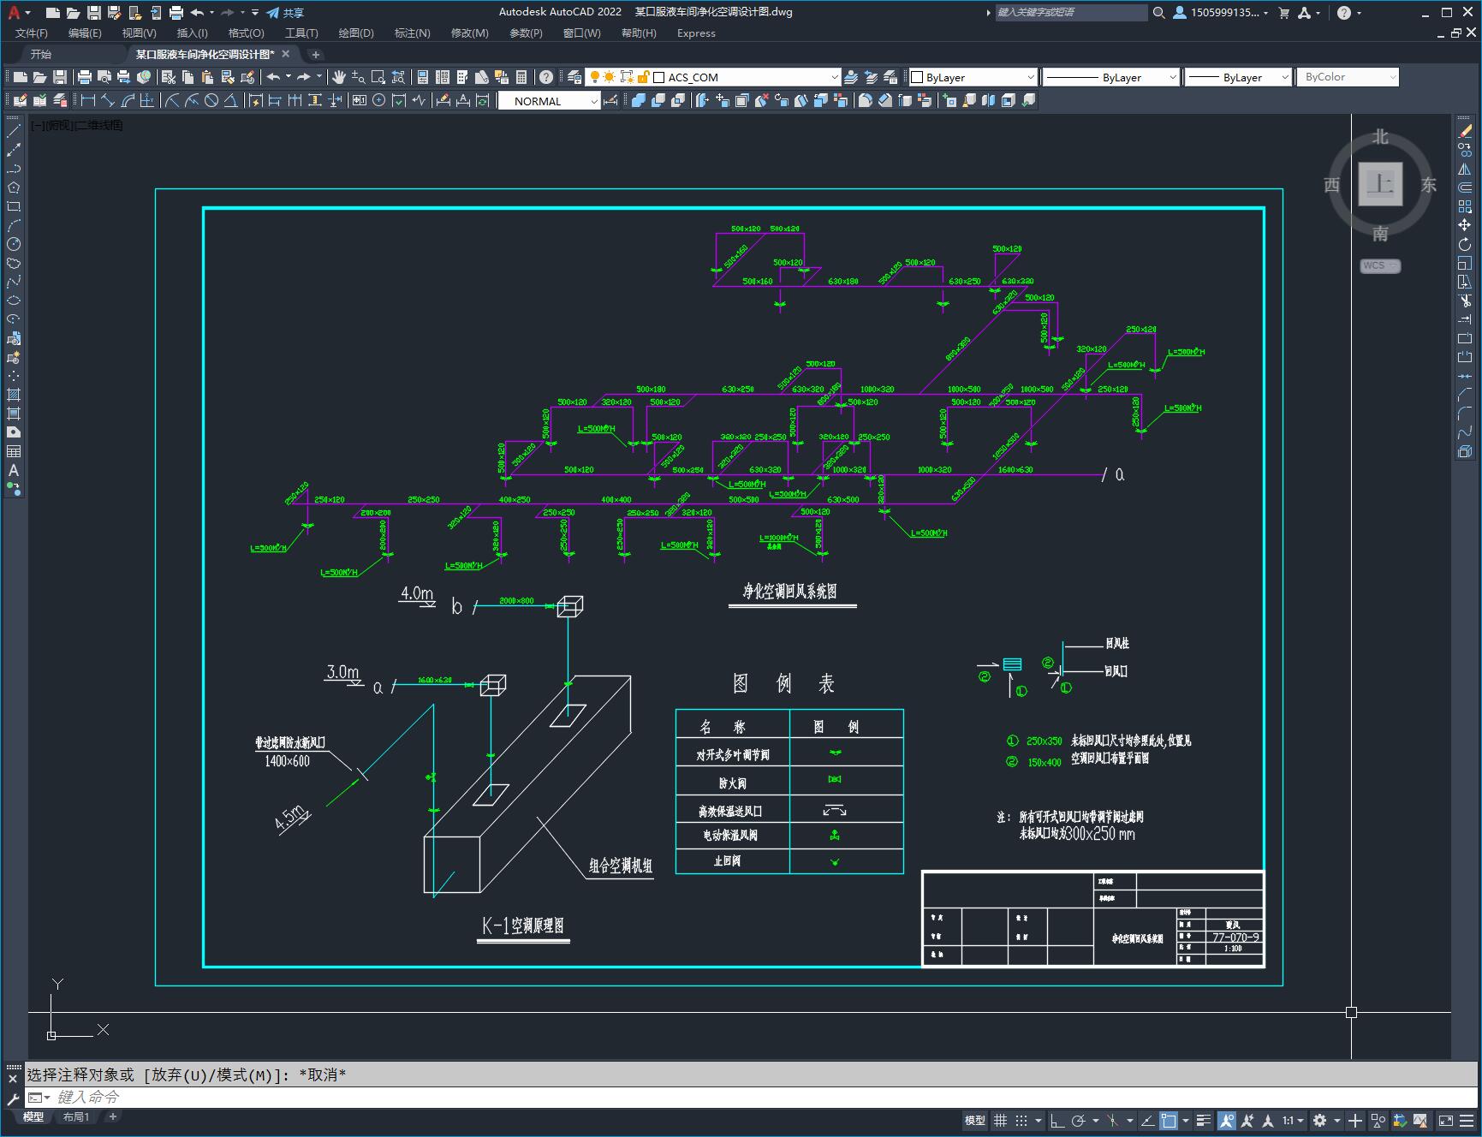This screenshot has width=1482, height=1137.
Task: Open the 绘图(D) menu
Action: pos(356,33)
